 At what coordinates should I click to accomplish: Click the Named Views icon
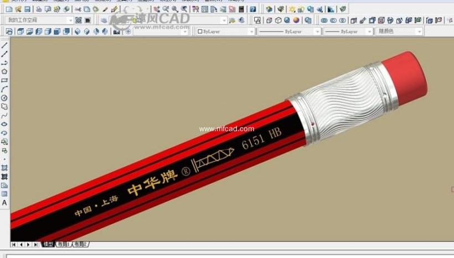tap(9, 31)
